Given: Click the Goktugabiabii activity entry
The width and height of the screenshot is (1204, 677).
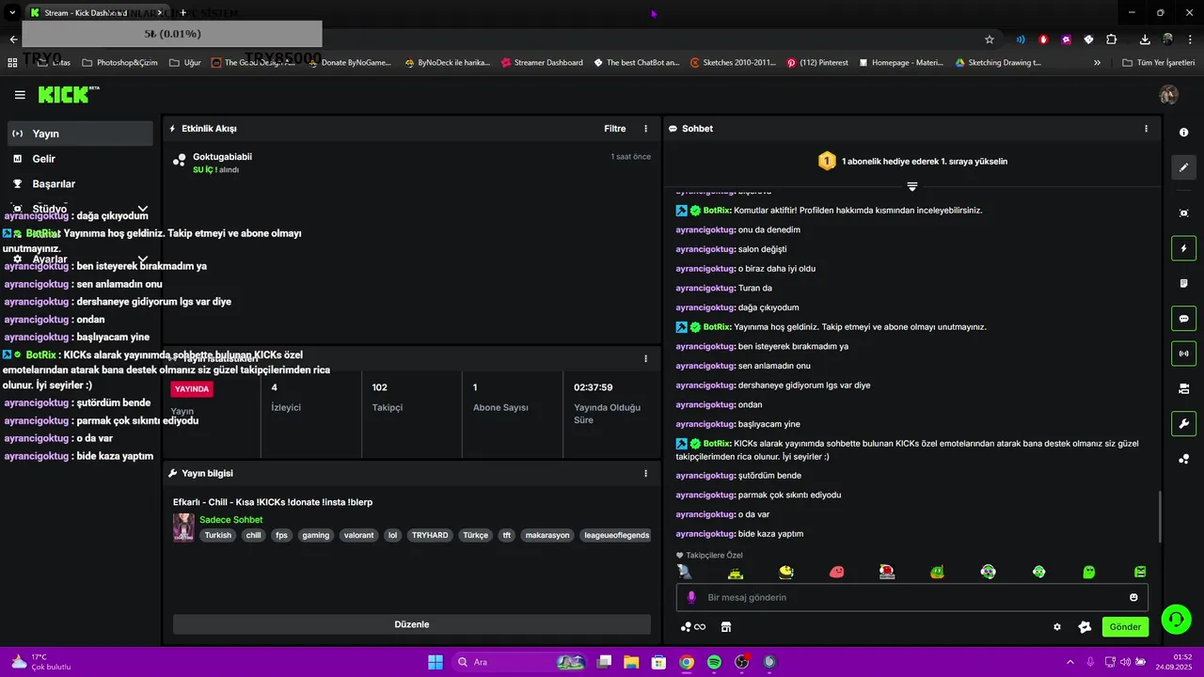Looking at the screenshot, I should [x=411, y=163].
